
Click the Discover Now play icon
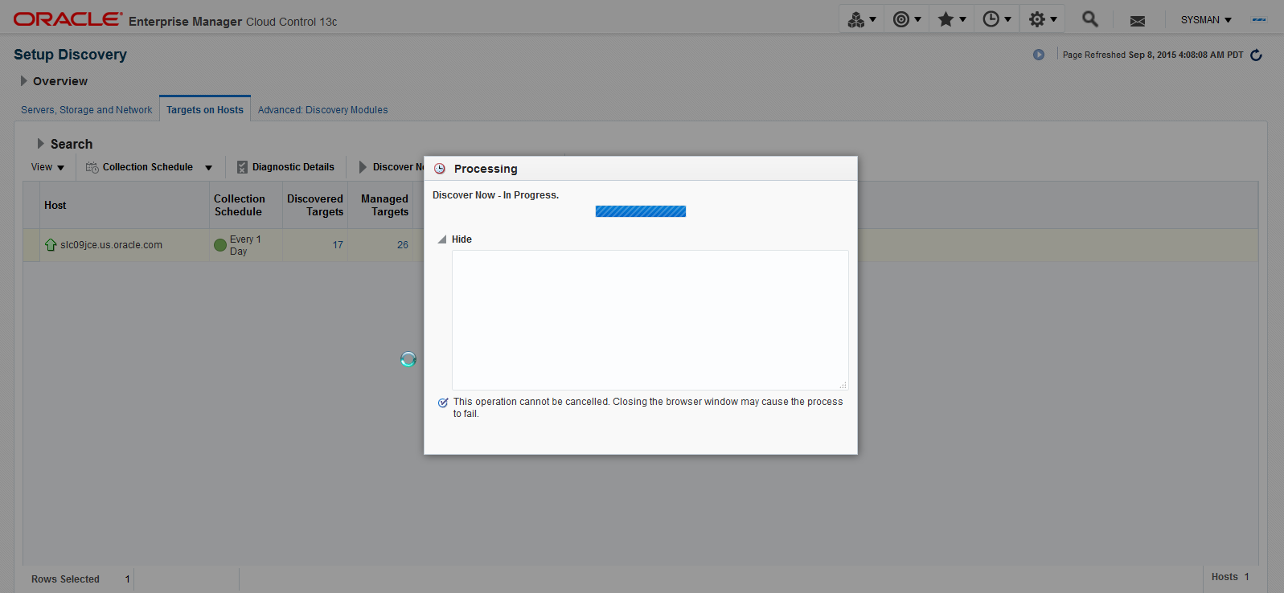coord(363,167)
